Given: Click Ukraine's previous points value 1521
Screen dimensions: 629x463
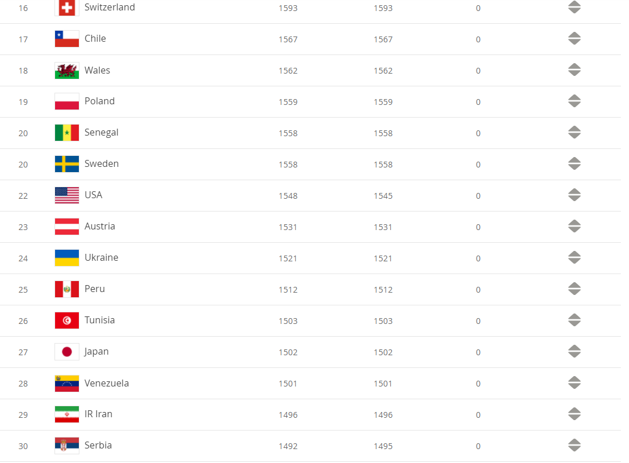Looking at the screenshot, I should (383, 258).
